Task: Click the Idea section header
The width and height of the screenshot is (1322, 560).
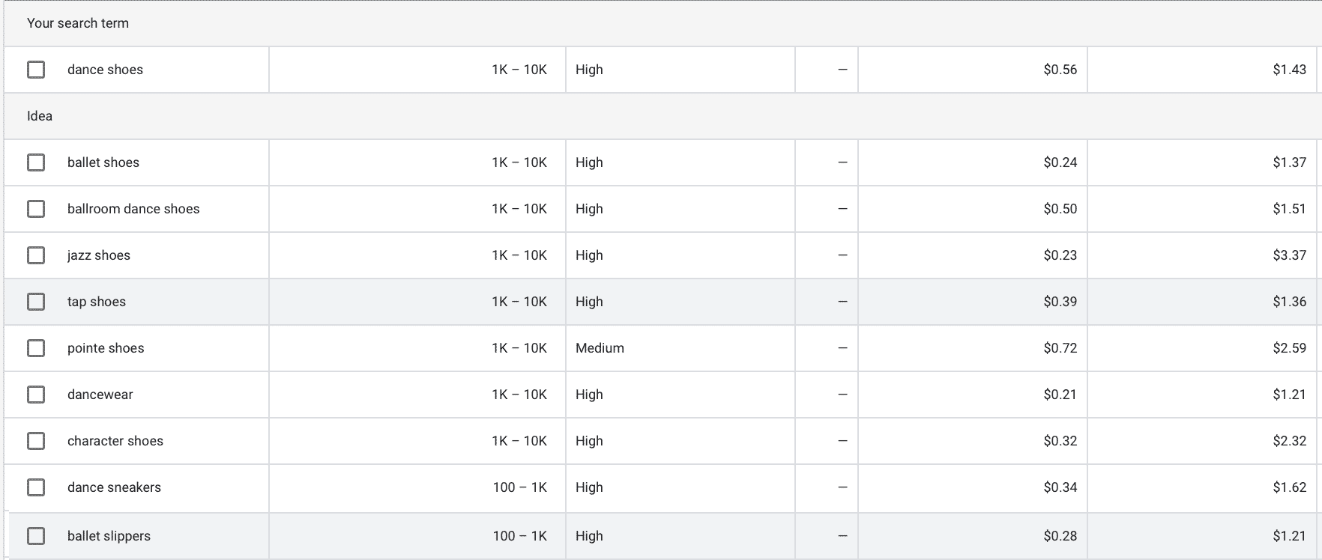Action: coord(40,116)
